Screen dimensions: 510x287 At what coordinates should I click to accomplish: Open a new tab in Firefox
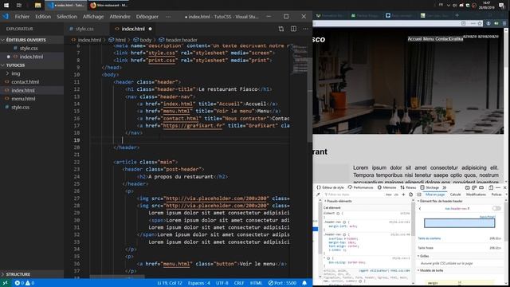[457, 15]
